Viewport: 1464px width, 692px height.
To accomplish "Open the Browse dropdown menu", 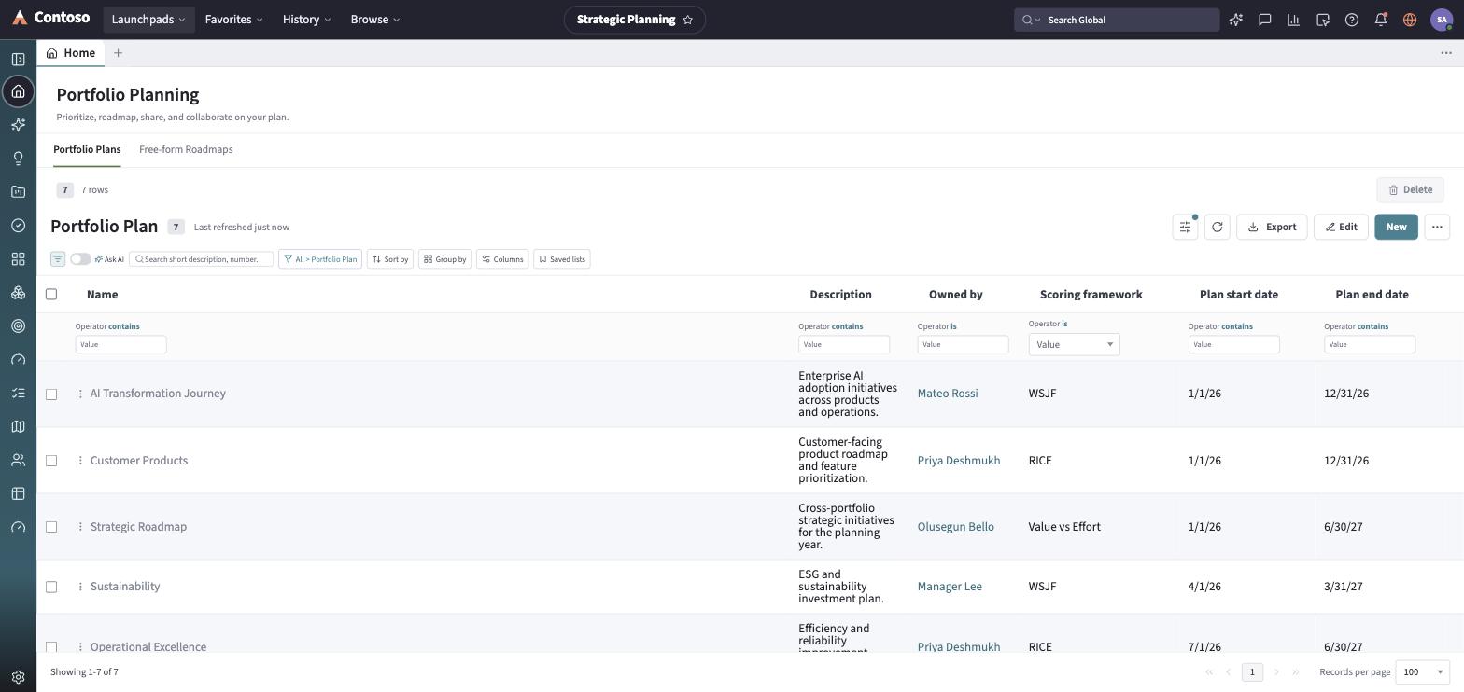I will click(375, 20).
